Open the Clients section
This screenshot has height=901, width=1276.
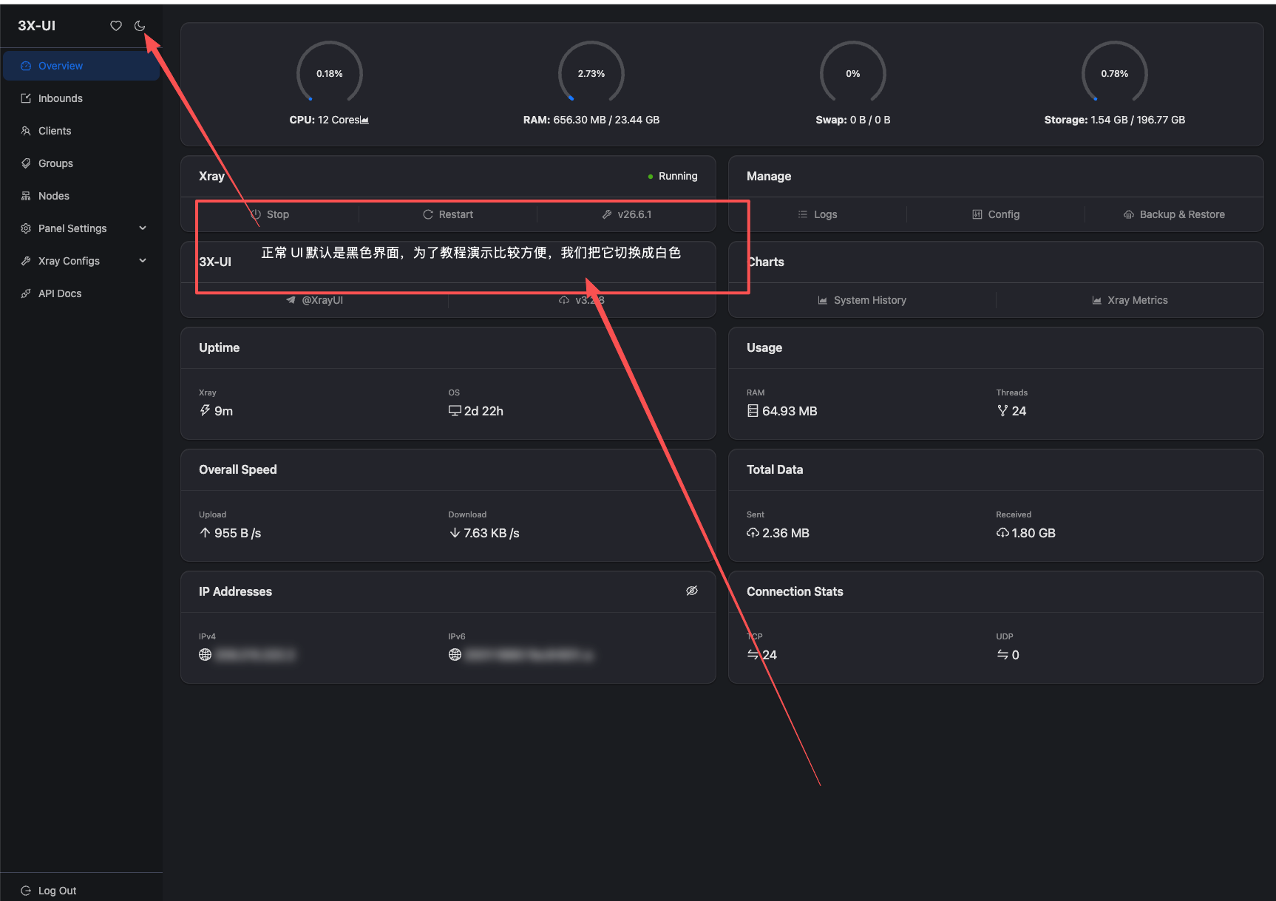(81, 131)
